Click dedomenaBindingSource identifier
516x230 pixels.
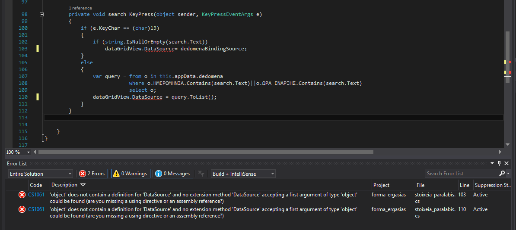213,49
